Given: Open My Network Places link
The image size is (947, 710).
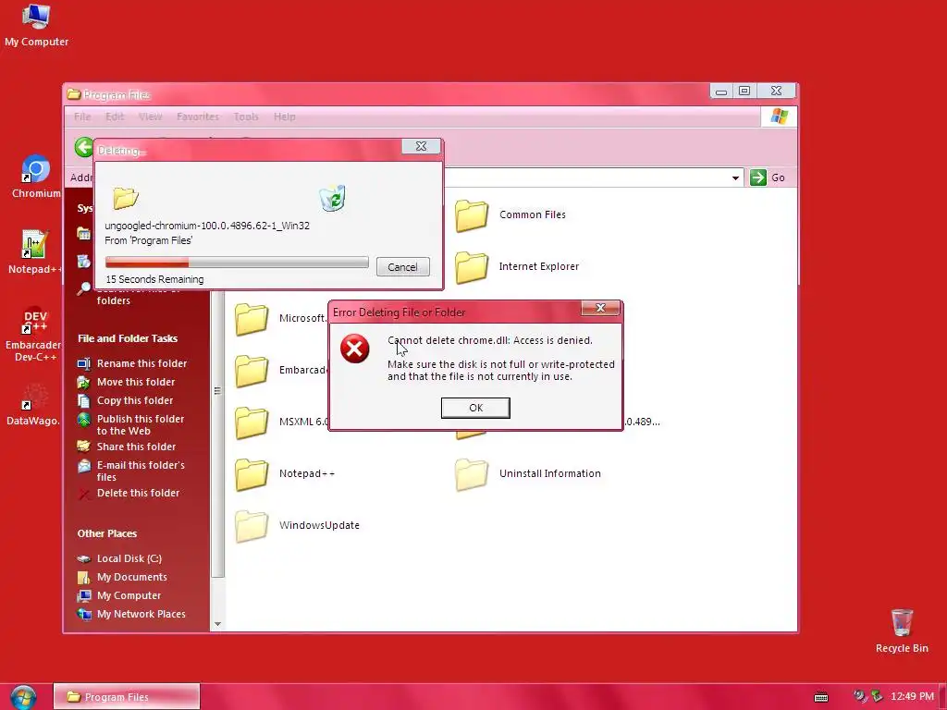Looking at the screenshot, I should coord(131,614).
